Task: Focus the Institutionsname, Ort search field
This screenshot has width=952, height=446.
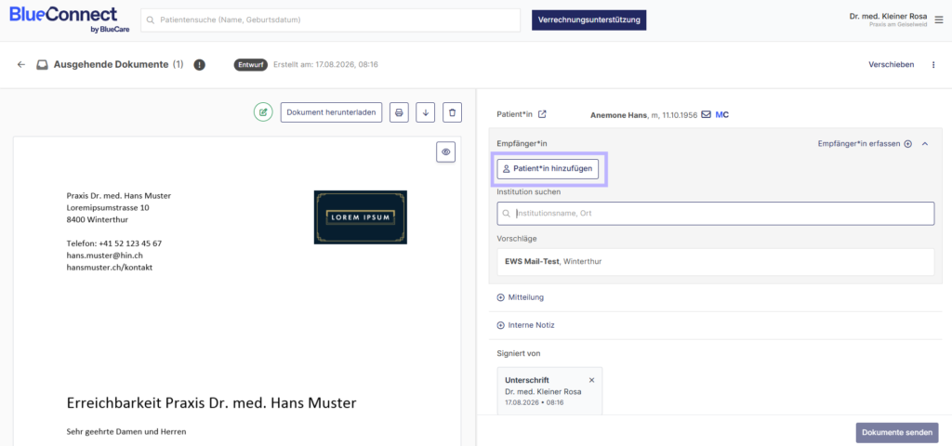Action: (x=716, y=214)
